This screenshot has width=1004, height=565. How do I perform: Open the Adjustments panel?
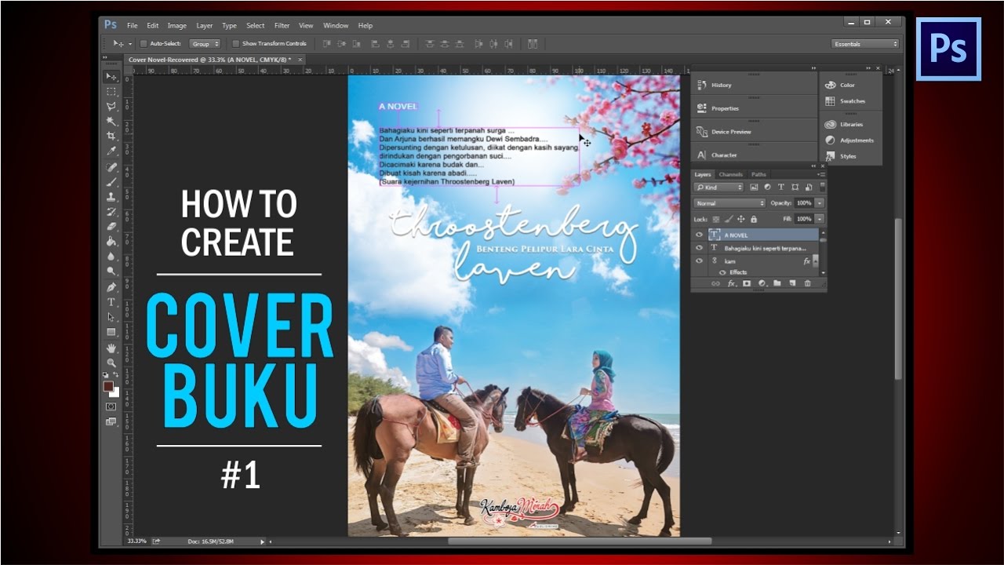(848, 140)
